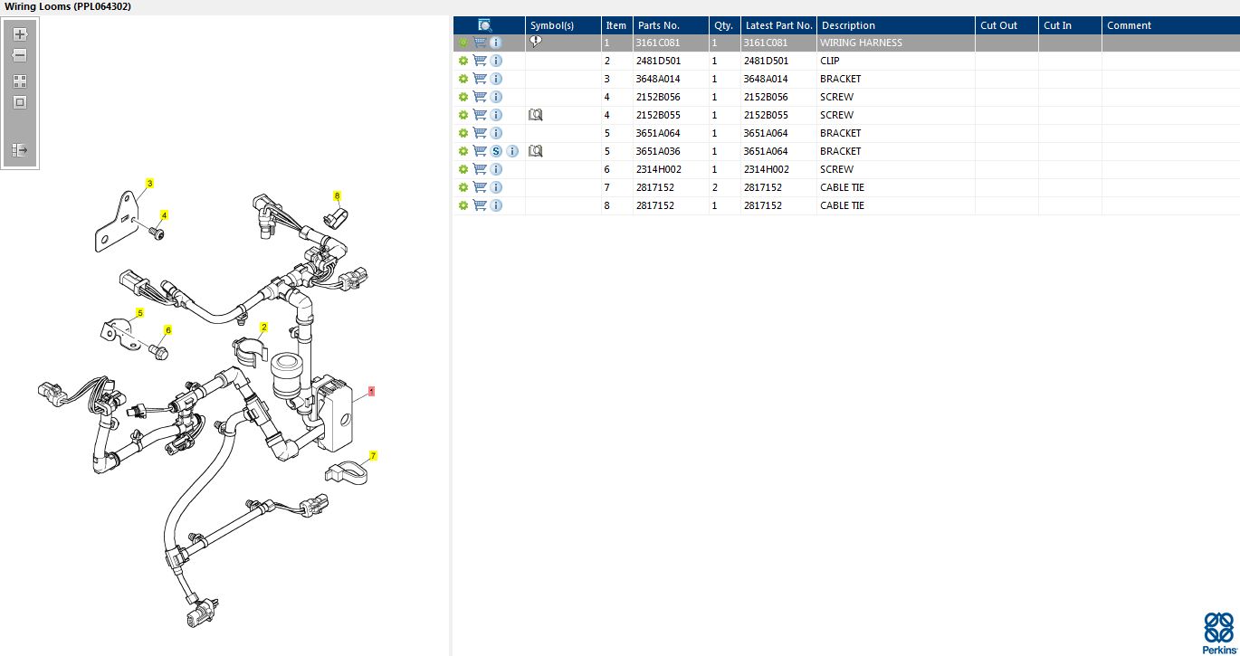Sort by the Description column header
Viewport: 1240px width, 656px height.
[848, 25]
